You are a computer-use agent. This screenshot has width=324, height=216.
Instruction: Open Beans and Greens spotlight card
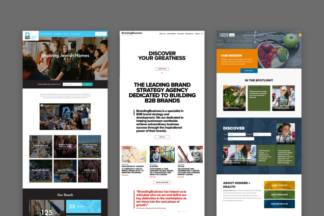pos(234,98)
